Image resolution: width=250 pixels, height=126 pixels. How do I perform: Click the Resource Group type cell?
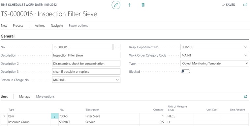point(29,122)
